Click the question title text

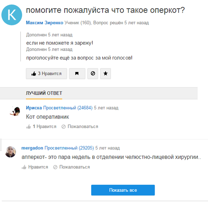(105, 10)
